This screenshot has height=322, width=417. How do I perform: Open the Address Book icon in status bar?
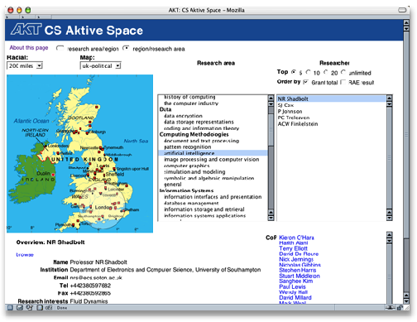(40, 307)
